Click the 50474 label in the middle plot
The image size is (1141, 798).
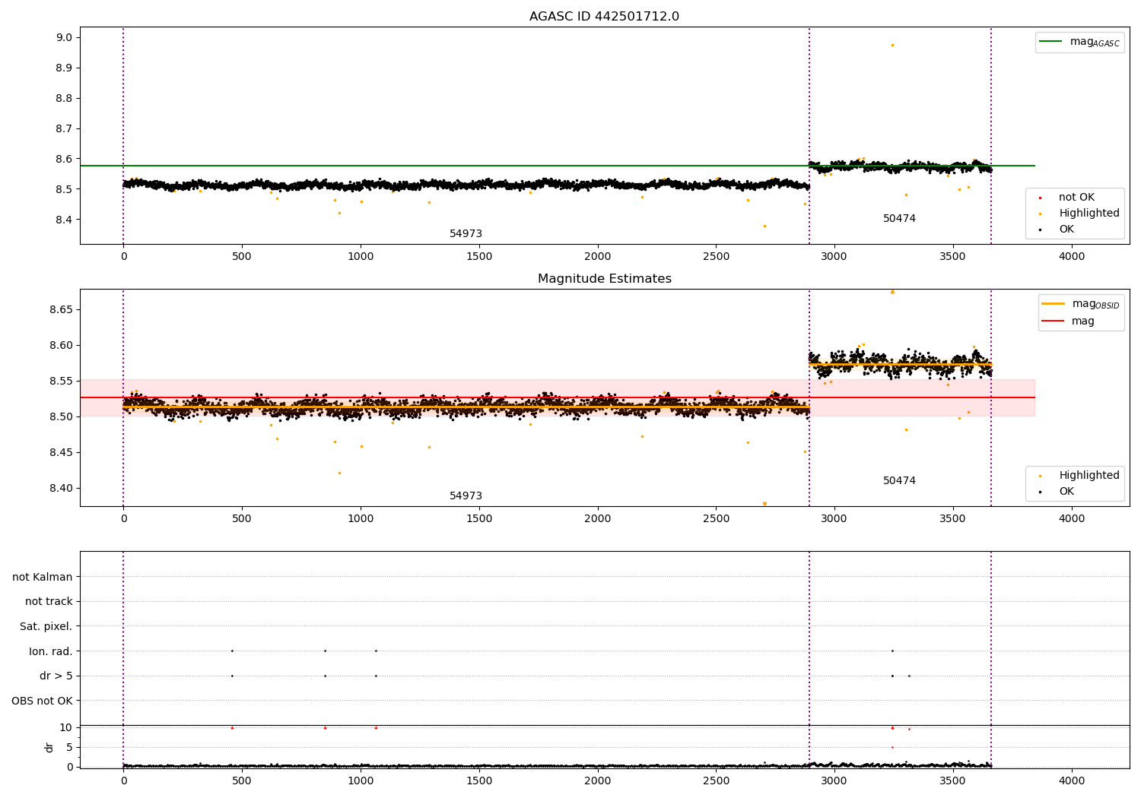click(899, 481)
